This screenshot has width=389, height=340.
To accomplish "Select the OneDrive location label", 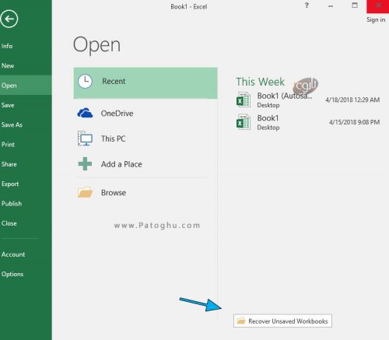I will click(117, 114).
